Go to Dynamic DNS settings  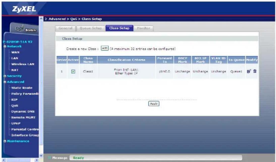pos(23,112)
